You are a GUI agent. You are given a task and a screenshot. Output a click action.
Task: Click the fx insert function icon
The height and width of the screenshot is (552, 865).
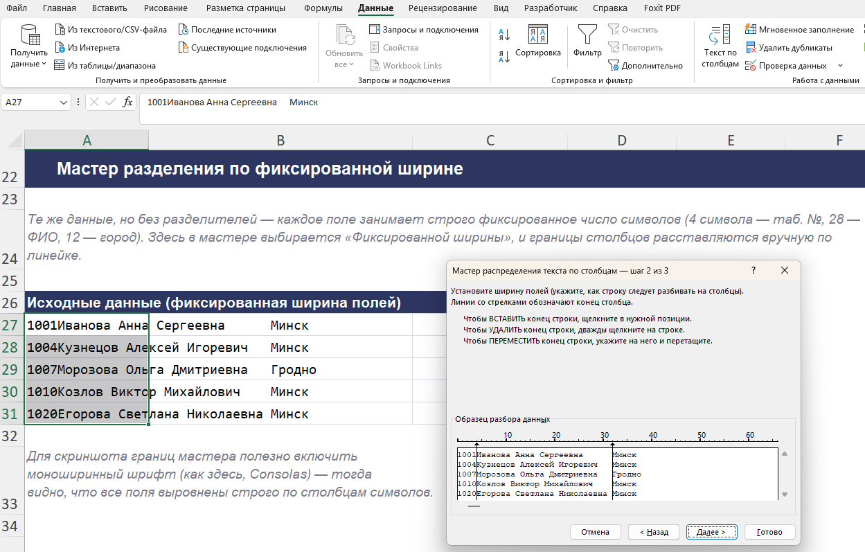(x=127, y=103)
